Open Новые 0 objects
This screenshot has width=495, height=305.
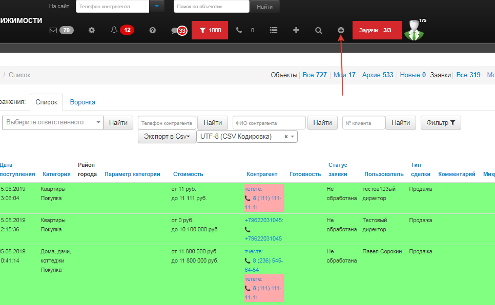(413, 75)
